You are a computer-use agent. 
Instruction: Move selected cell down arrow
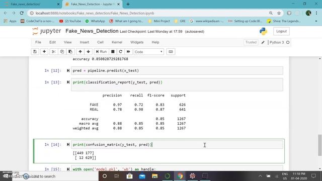pyautogui.click(x=89, y=52)
